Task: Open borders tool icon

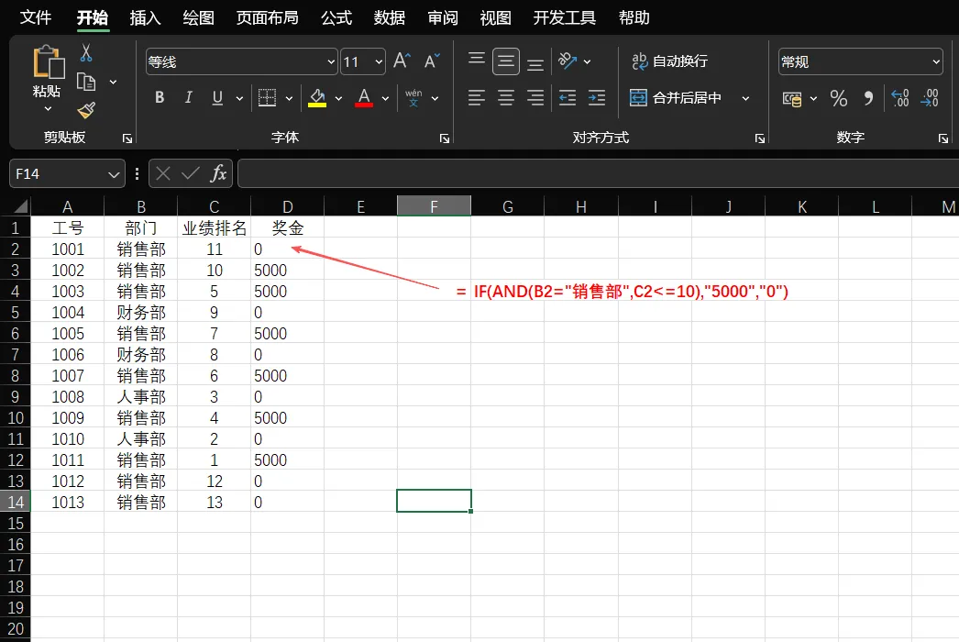Action: coord(268,98)
